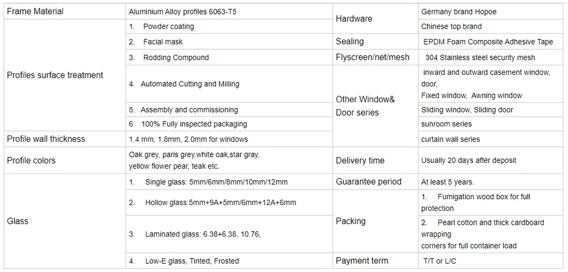Select the Profile wall thickness label
The height and width of the screenshot is (272, 568).
point(46,139)
